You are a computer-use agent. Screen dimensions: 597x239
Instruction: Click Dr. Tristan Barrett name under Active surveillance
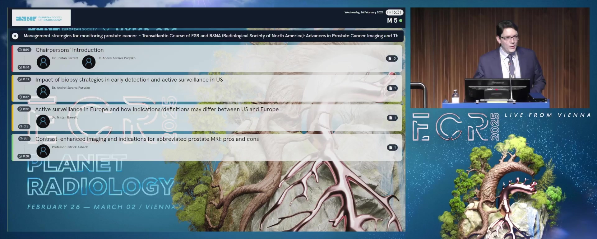[65, 117]
